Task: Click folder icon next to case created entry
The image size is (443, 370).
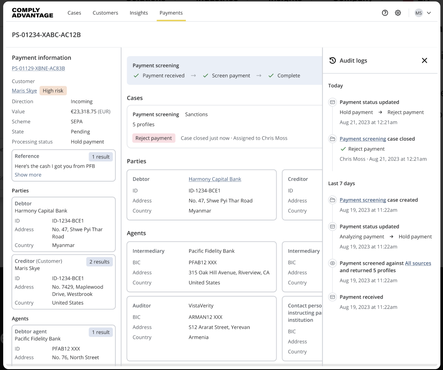Action: (333, 200)
